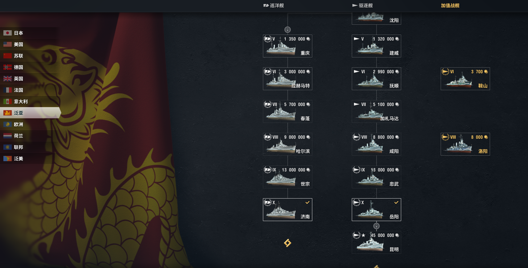Open premium destroyer 鞍山
528x268 pixels.
click(x=465, y=79)
